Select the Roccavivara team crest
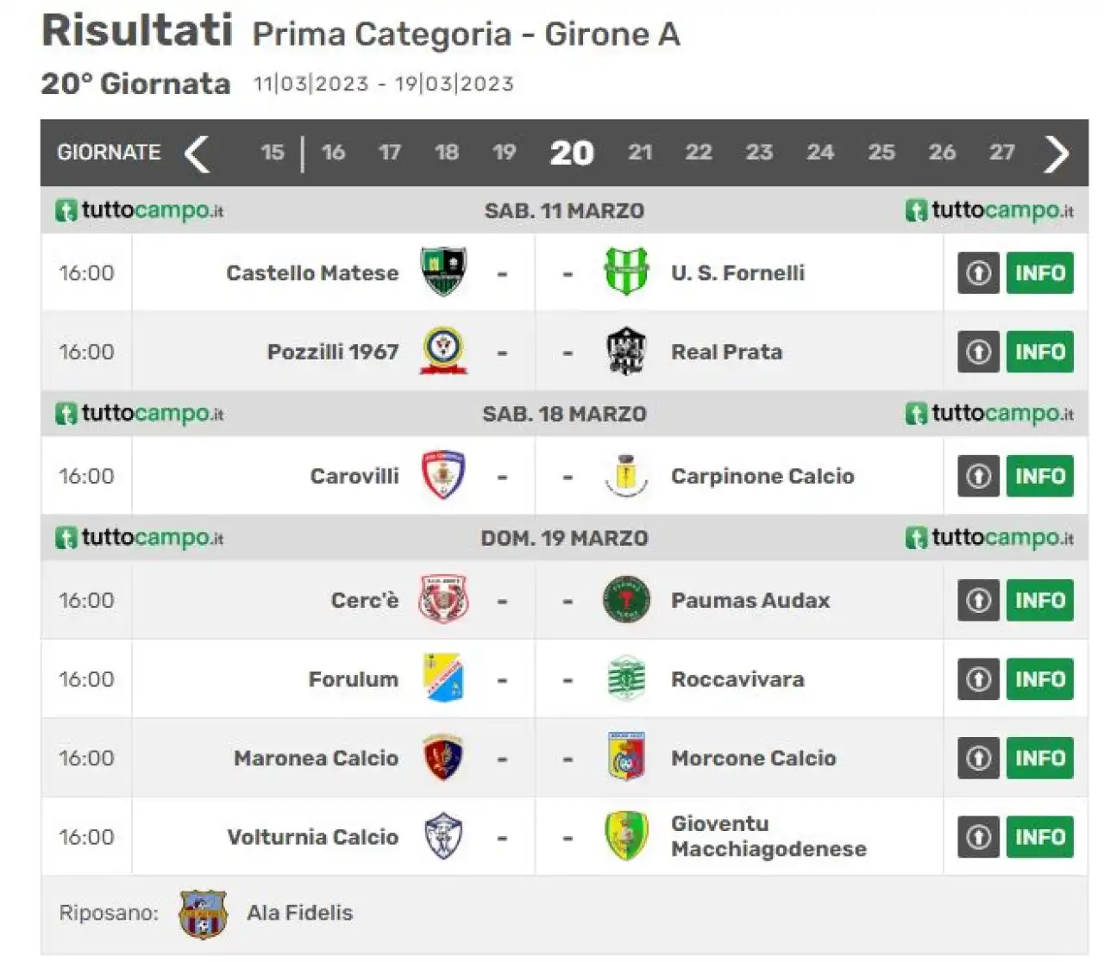Screen dimensions: 1104x962 point(626,679)
